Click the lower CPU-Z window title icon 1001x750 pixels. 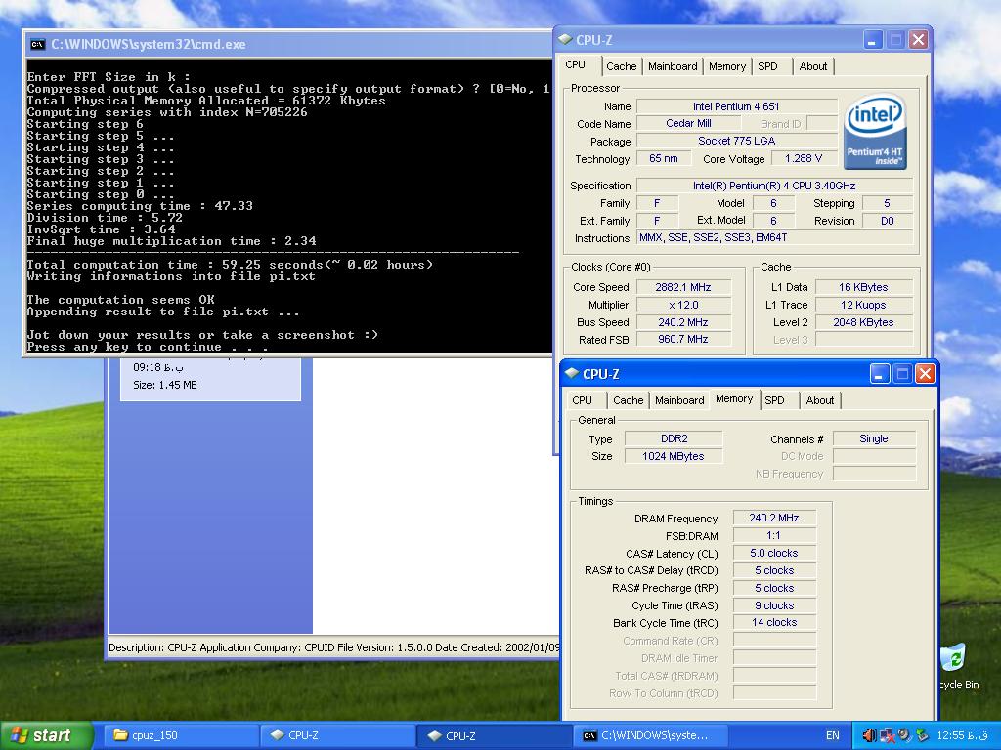[572, 374]
